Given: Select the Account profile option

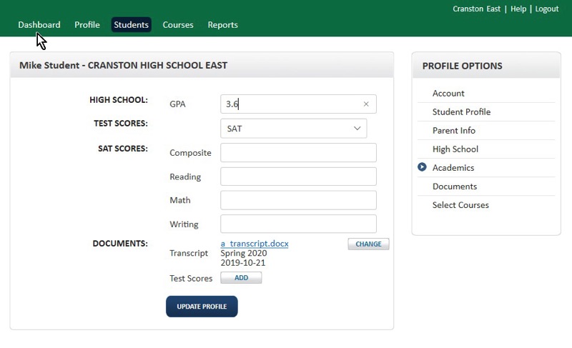Looking at the screenshot, I should click(448, 94).
